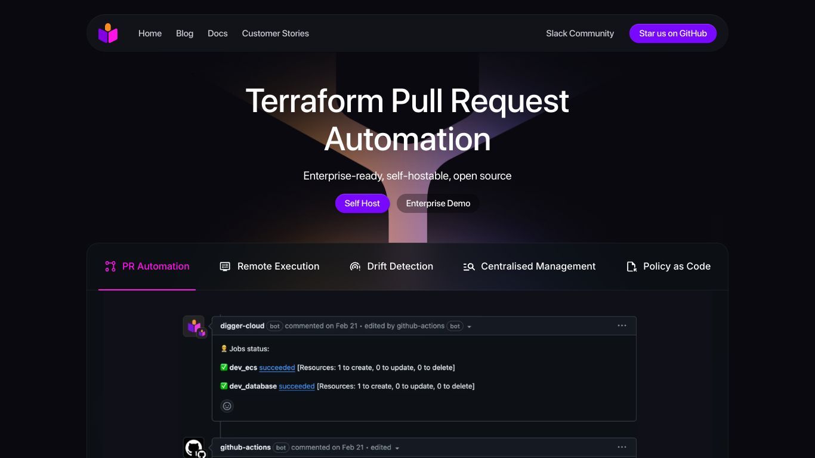Switch to the Remote Execution tab
The image size is (815, 458).
[x=270, y=267]
